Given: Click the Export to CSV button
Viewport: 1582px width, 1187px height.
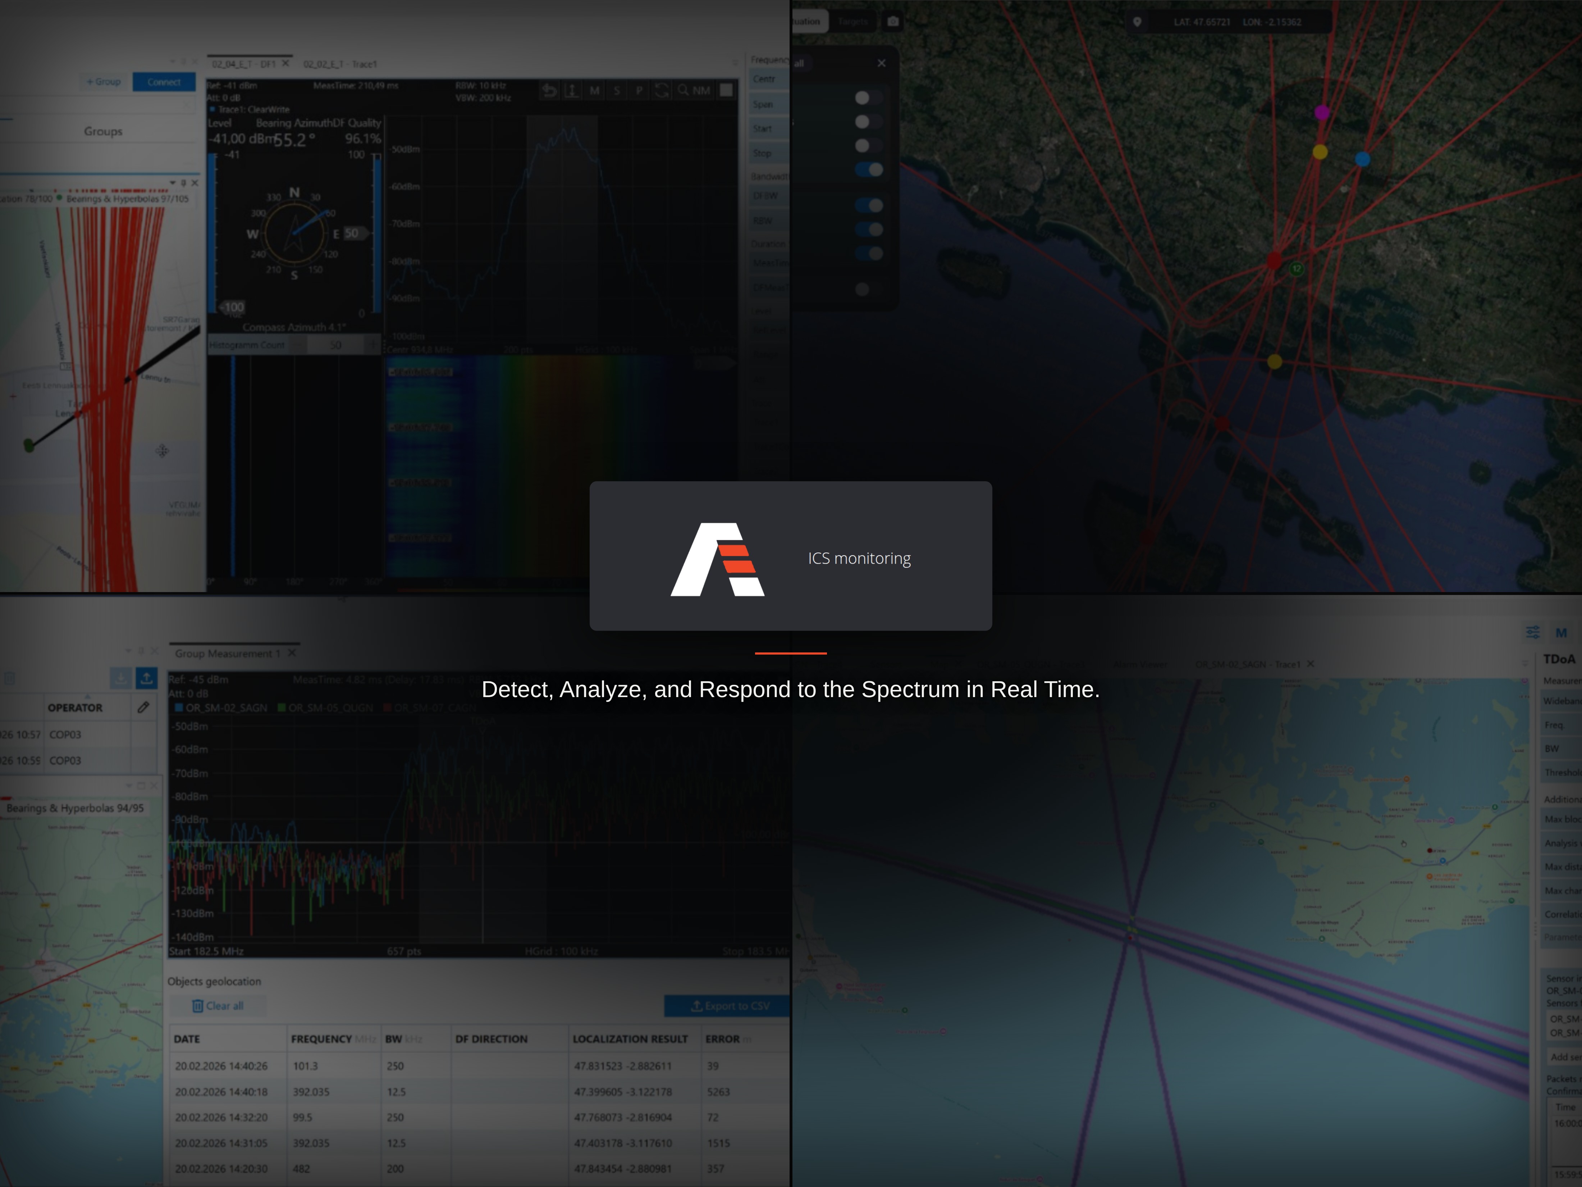Looking at the screenshot, I should coord(727,1006).
